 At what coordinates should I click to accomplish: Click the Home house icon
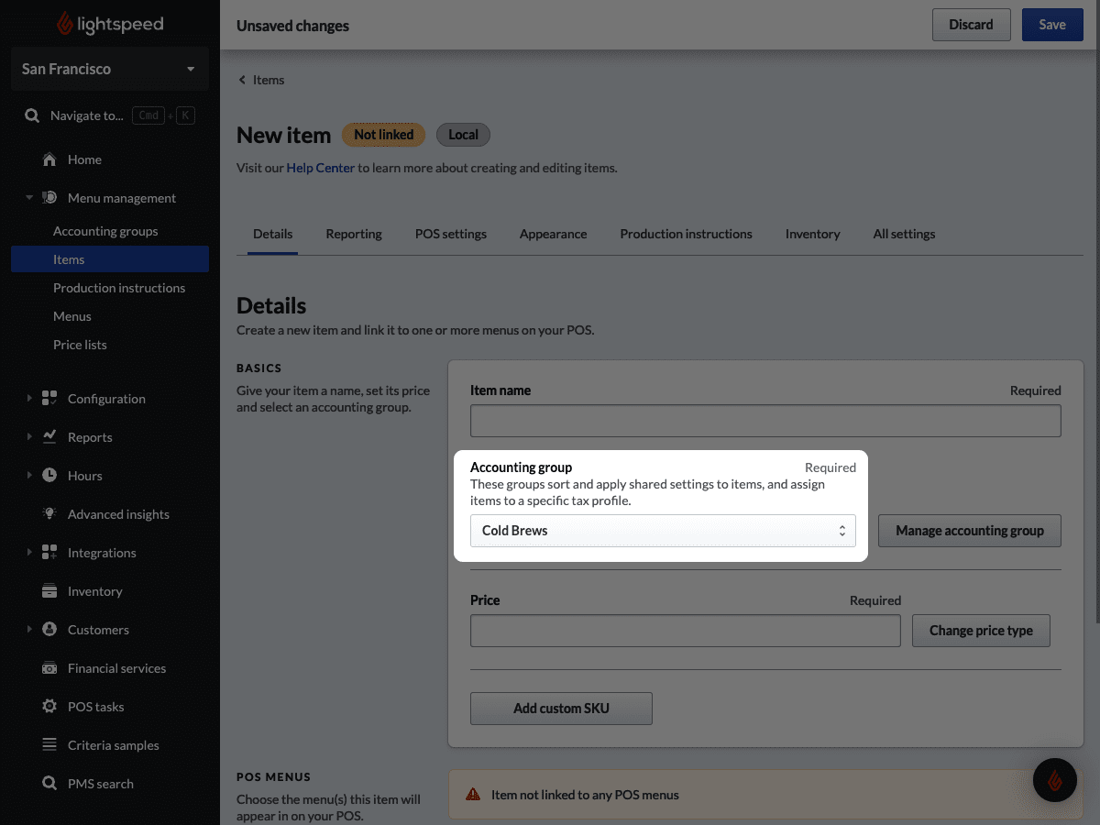[x=50, y=159]
